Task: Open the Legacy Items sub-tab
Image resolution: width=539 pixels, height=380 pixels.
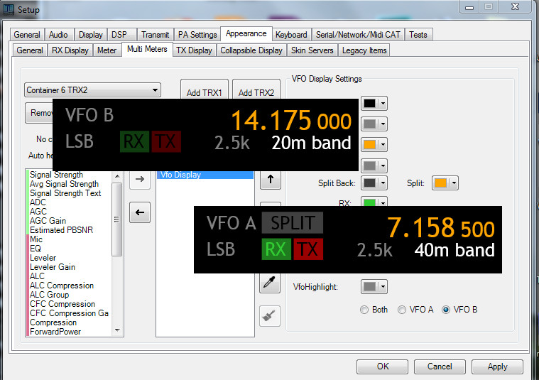Action: (x=364, y=50)
